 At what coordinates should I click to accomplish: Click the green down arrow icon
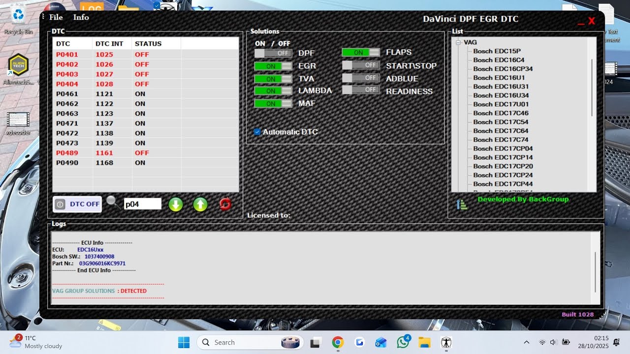click(176, 204)
